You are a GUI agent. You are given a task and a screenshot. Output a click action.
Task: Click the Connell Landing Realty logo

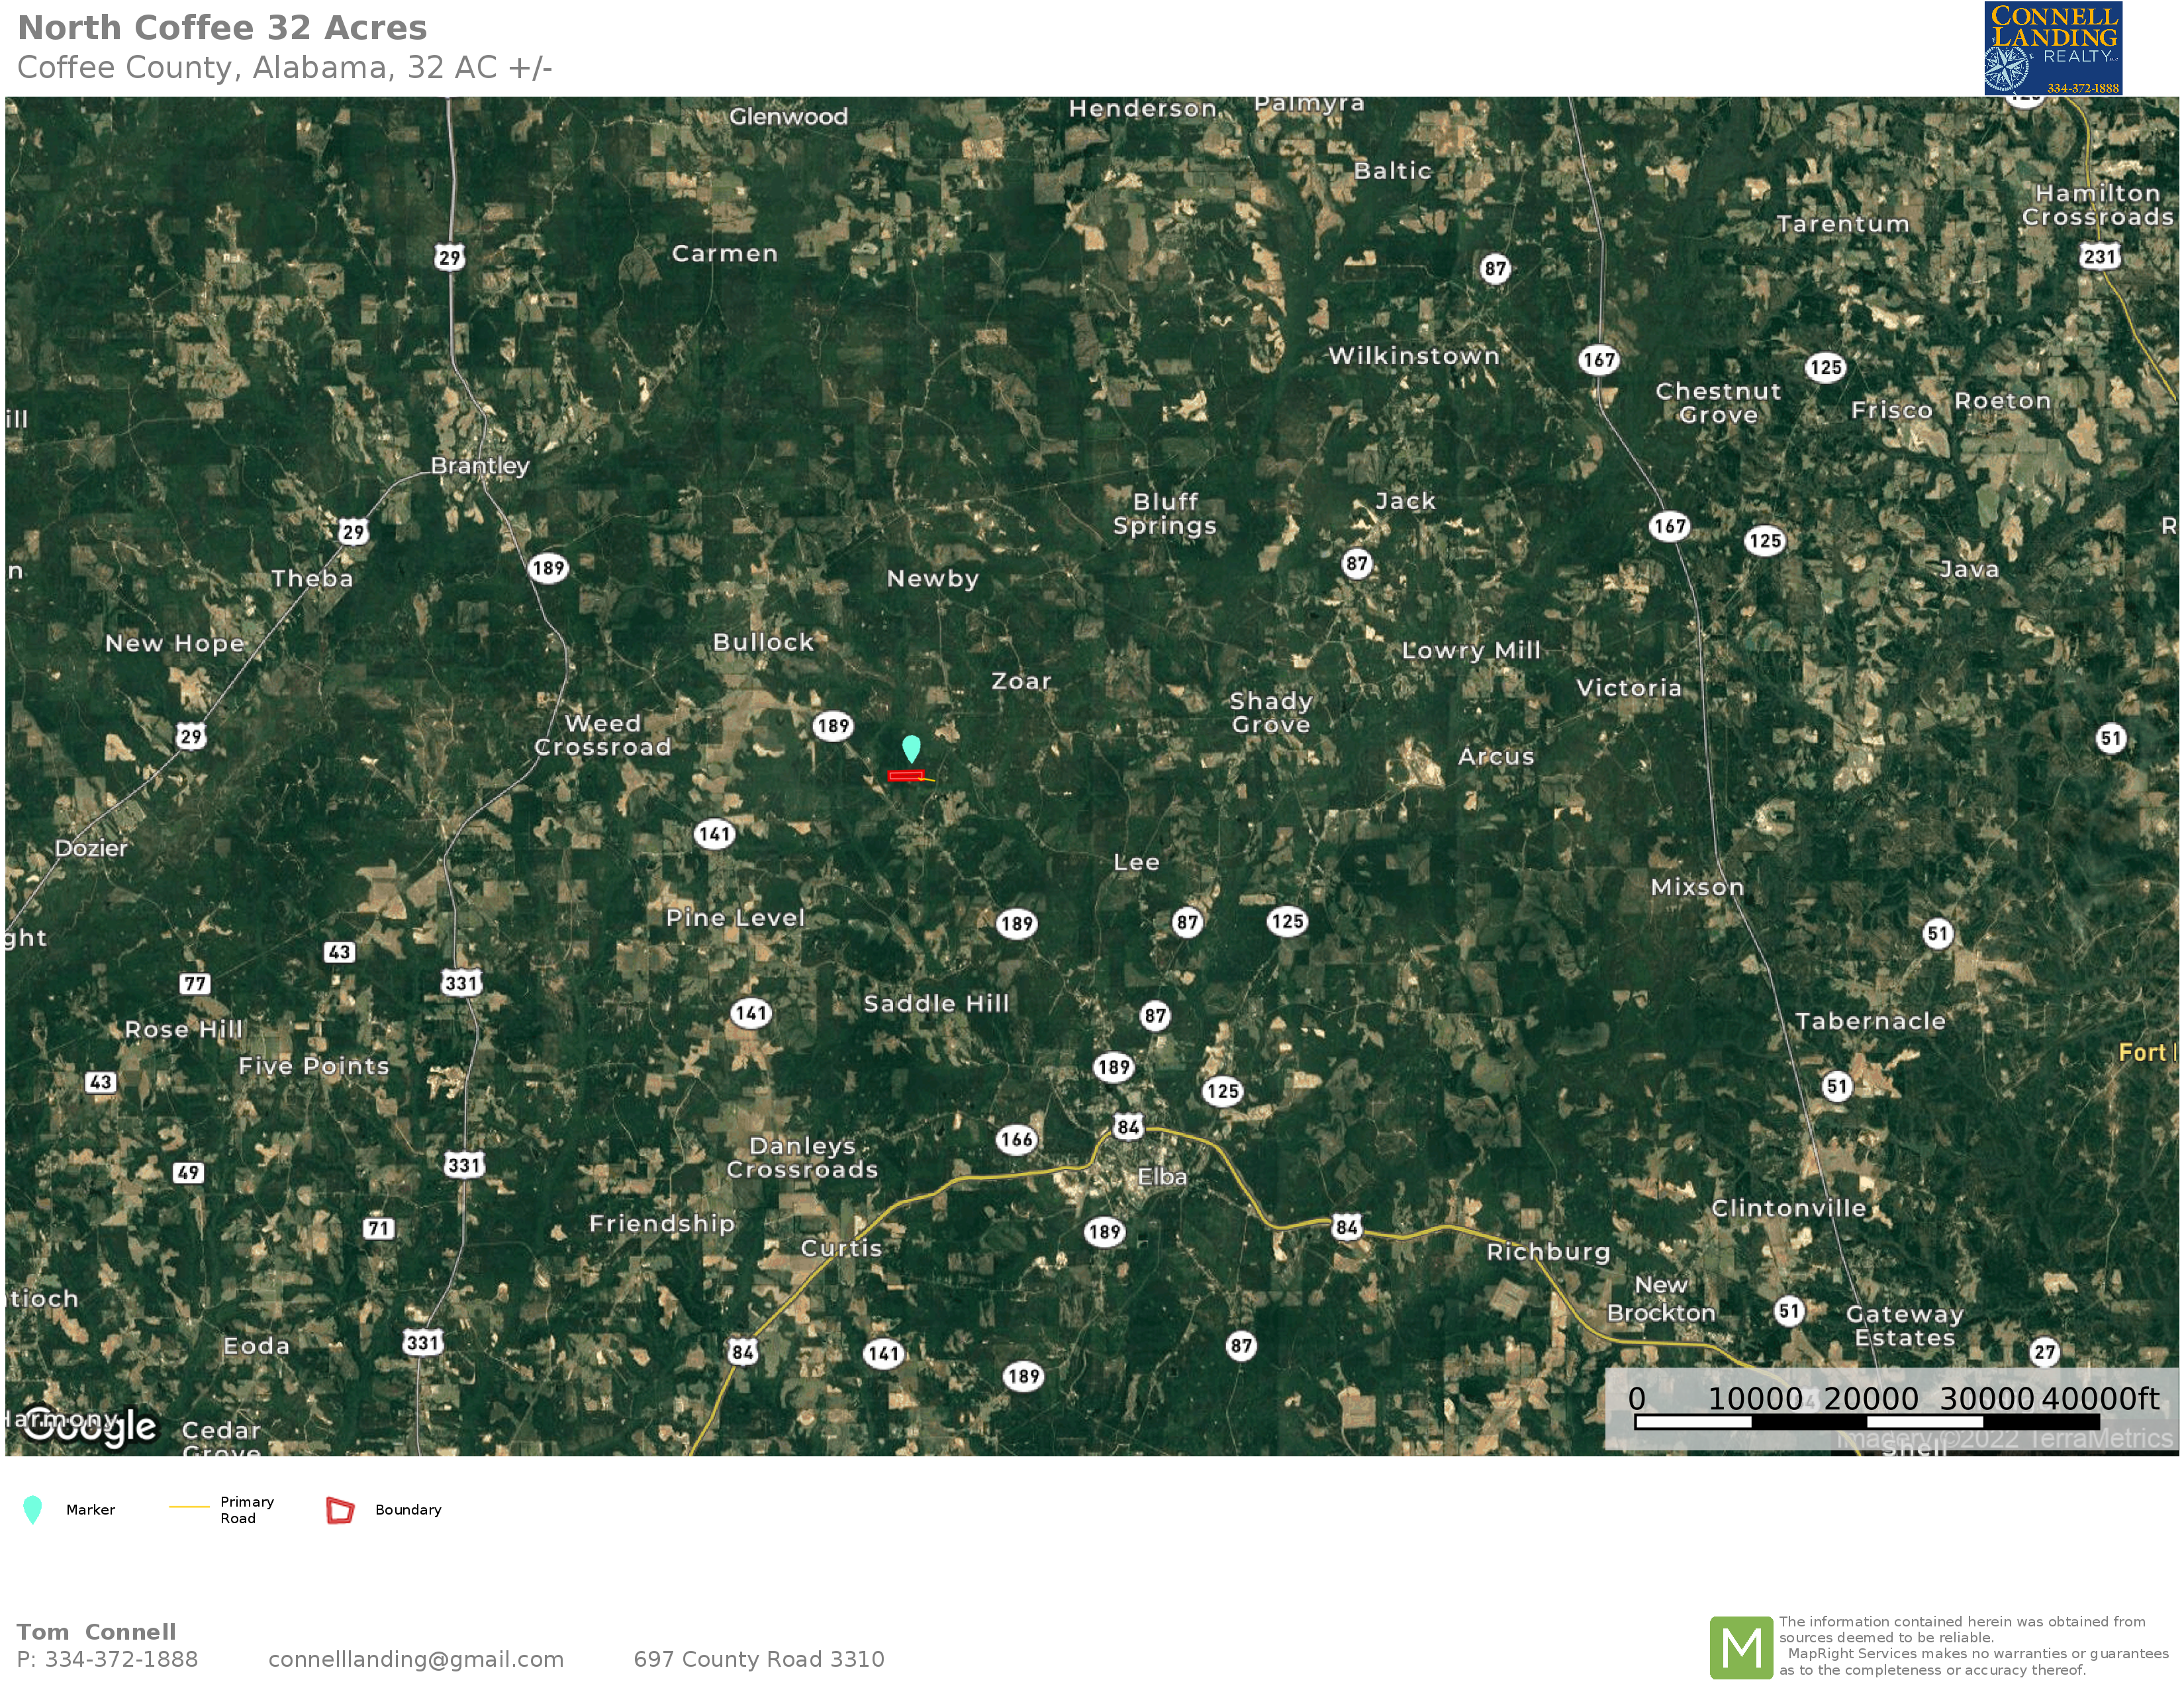[x=2053, y=49]
